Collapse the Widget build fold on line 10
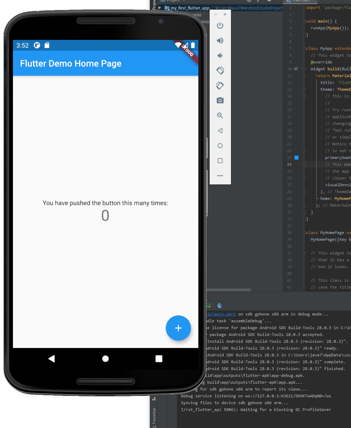 (304, 69)
